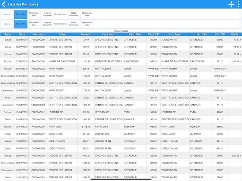Sort table by the Date column header
The height and width of the screenshot is (181, 242).
(22, 34)
